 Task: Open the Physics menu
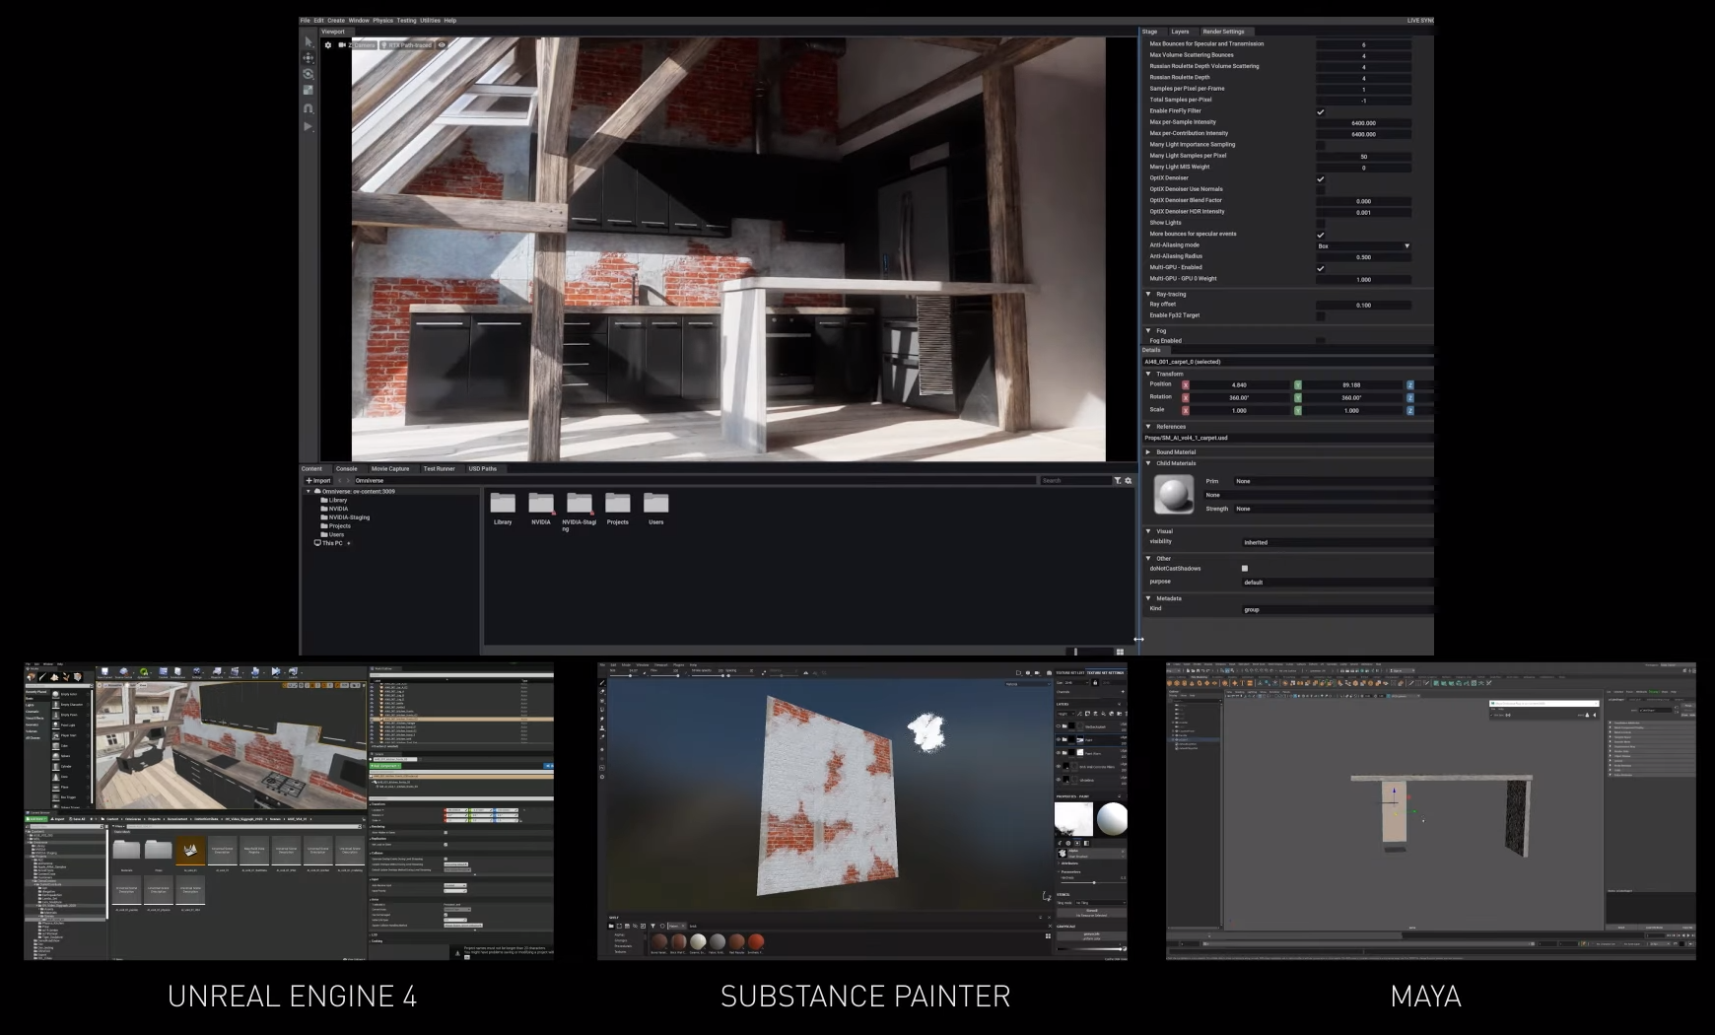pyautogui.click(x=382, y=21)
